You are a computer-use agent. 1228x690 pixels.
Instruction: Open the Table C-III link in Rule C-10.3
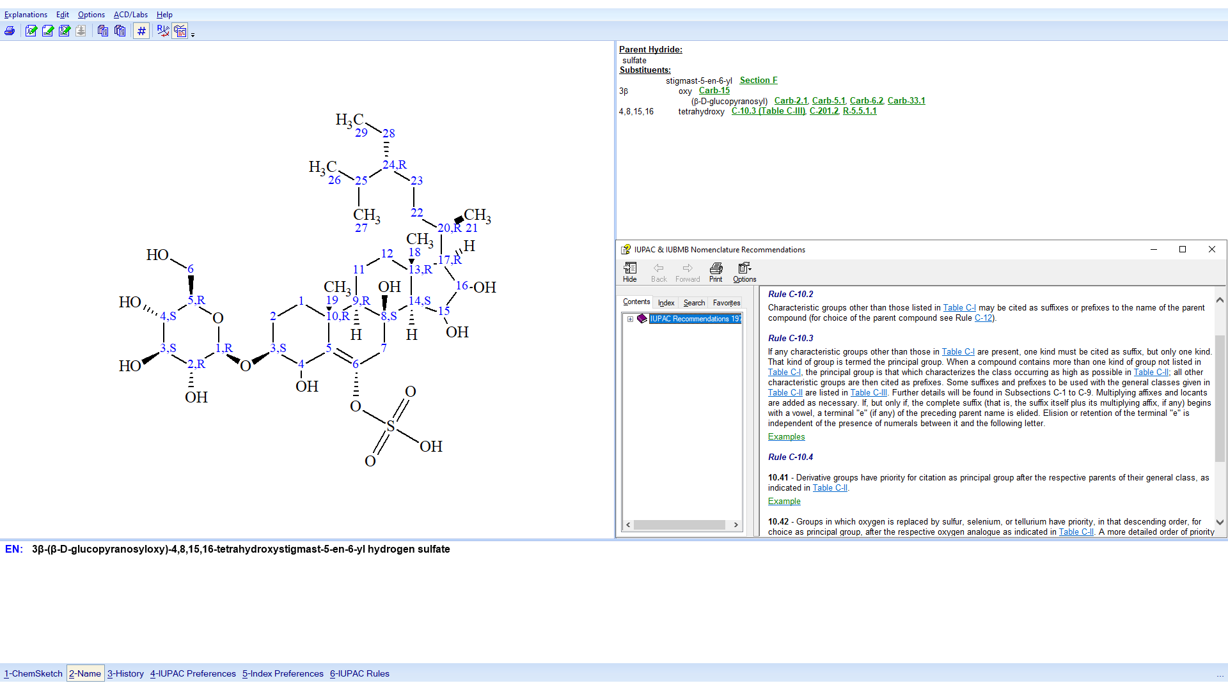[x=868, y=392]
